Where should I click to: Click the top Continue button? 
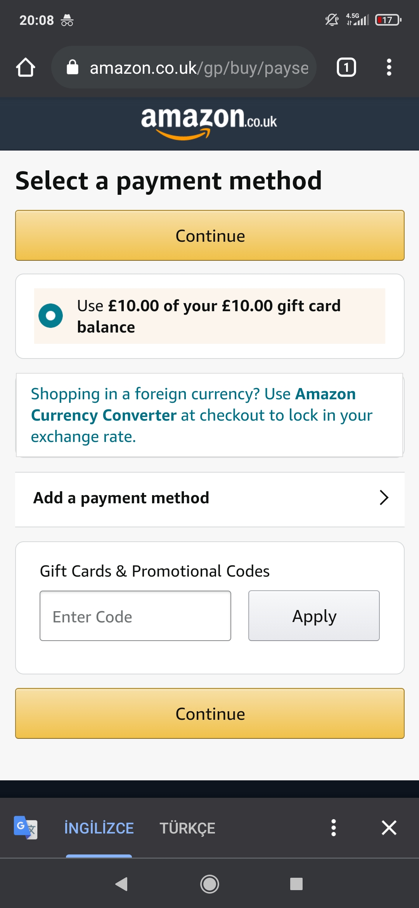tap(210, 236)
